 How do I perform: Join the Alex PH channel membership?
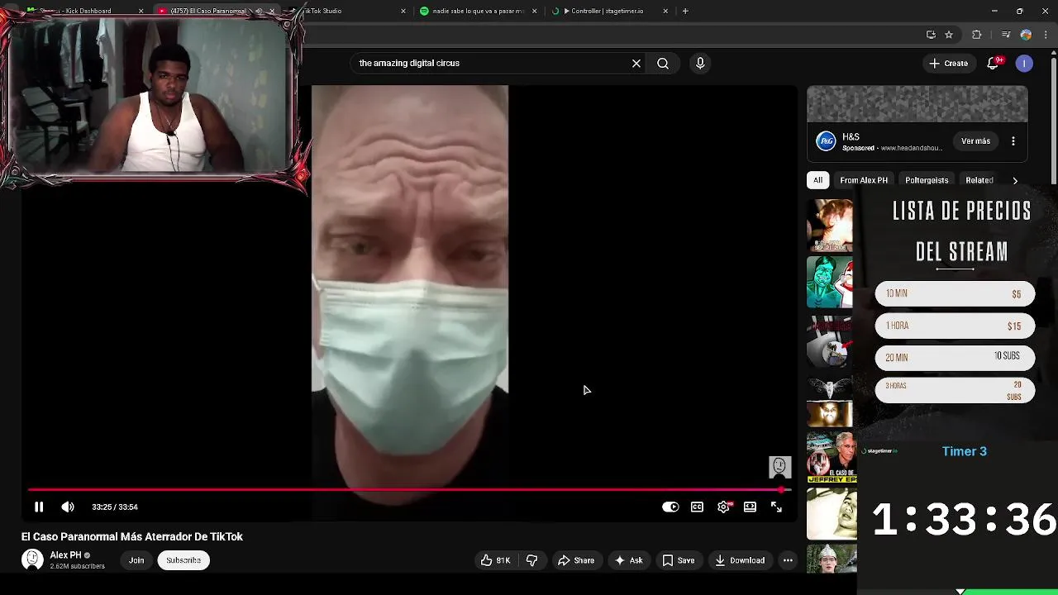(136, 560)
